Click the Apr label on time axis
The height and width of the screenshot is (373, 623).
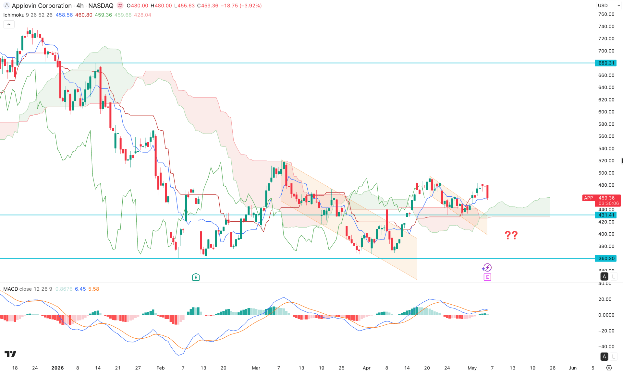coord(367,368)
